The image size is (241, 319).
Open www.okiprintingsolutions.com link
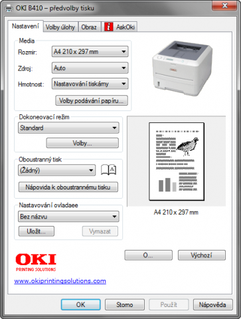click(x=60, y=281)
